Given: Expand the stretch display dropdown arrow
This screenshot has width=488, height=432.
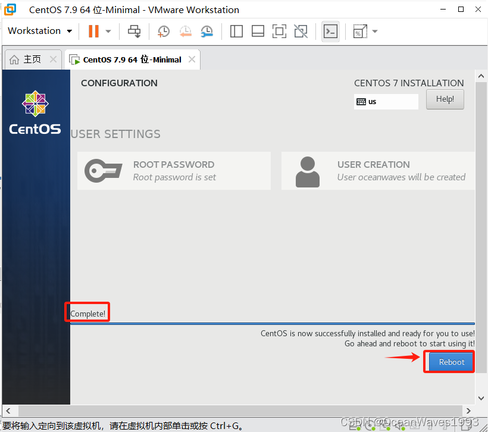Looking at the screenshot, I should tap(375, 31).
